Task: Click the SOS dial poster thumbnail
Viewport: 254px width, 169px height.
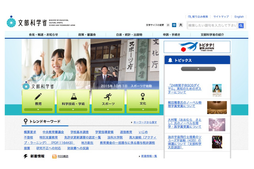Action: pos(217,90)
